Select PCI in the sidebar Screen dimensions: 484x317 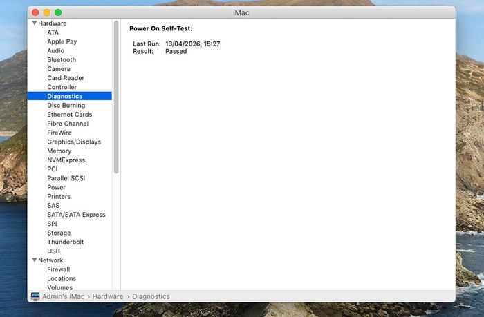52,169
